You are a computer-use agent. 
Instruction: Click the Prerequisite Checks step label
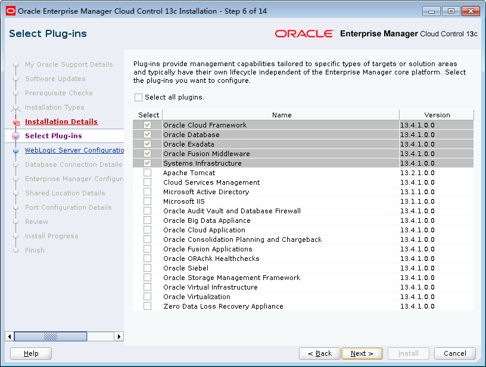(58, 93)
